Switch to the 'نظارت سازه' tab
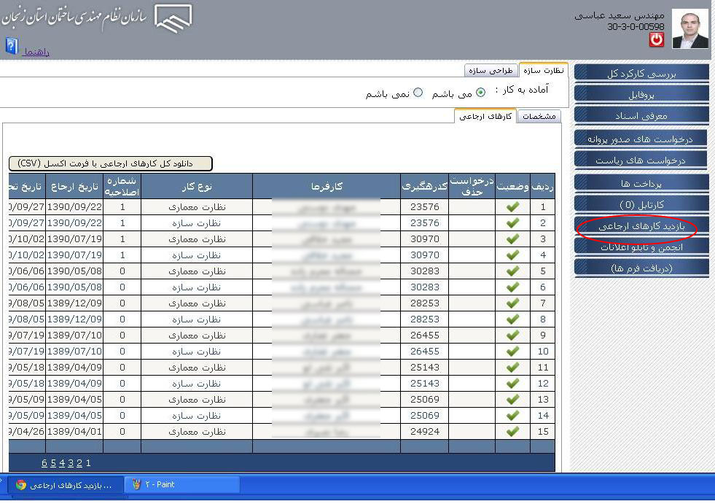The image size is (715, 504). coord(544,70)
